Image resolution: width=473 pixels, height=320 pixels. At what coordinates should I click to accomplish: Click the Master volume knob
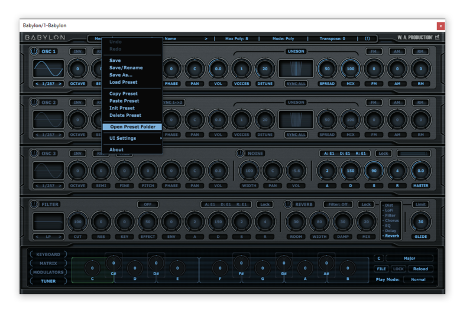[420, 171]
